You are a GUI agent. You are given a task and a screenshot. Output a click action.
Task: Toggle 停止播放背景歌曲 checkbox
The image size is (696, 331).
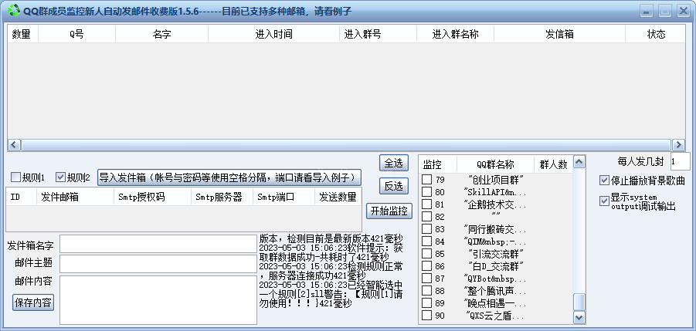tap(604, 181)
